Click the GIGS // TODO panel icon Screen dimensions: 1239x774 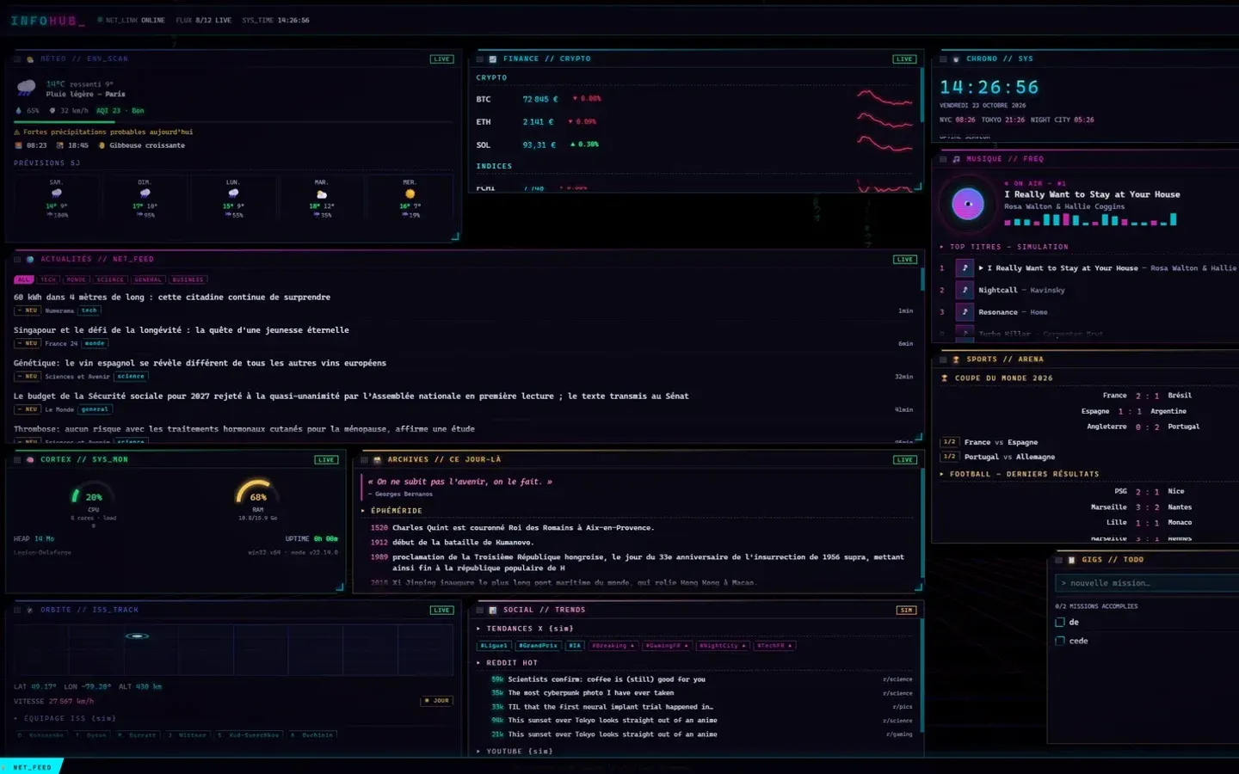point(1071,560)
